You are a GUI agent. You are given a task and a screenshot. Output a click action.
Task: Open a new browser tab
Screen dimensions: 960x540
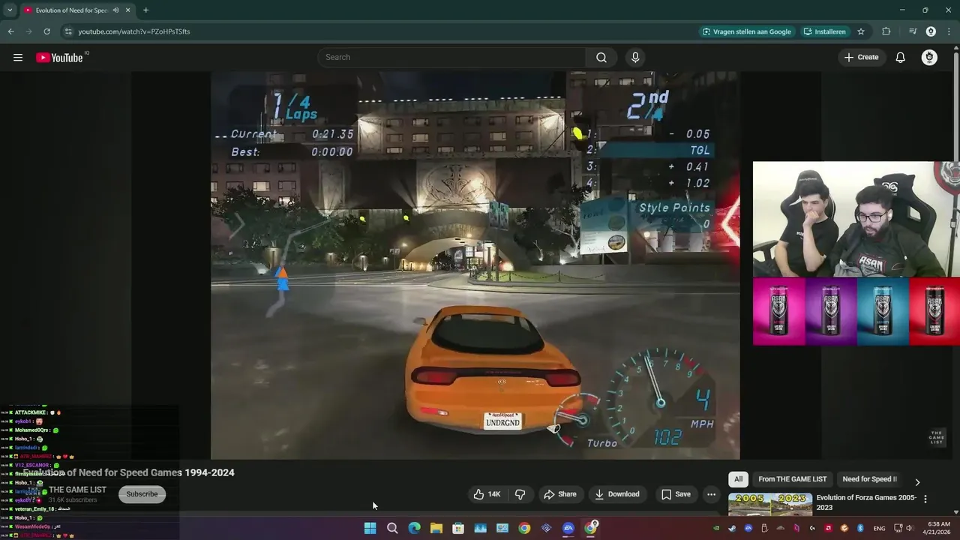tap(145, 10)
